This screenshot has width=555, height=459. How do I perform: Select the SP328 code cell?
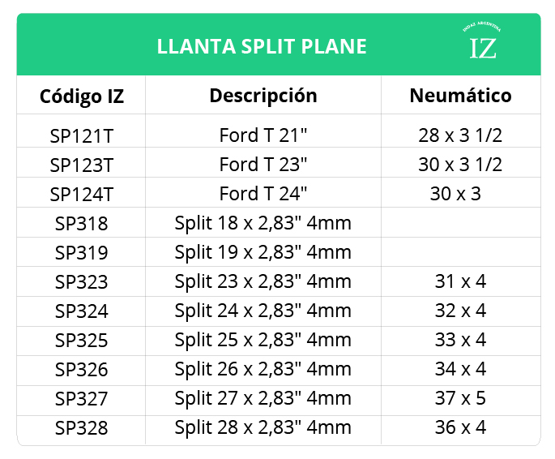pyautogui.click(x=82, y=428)
